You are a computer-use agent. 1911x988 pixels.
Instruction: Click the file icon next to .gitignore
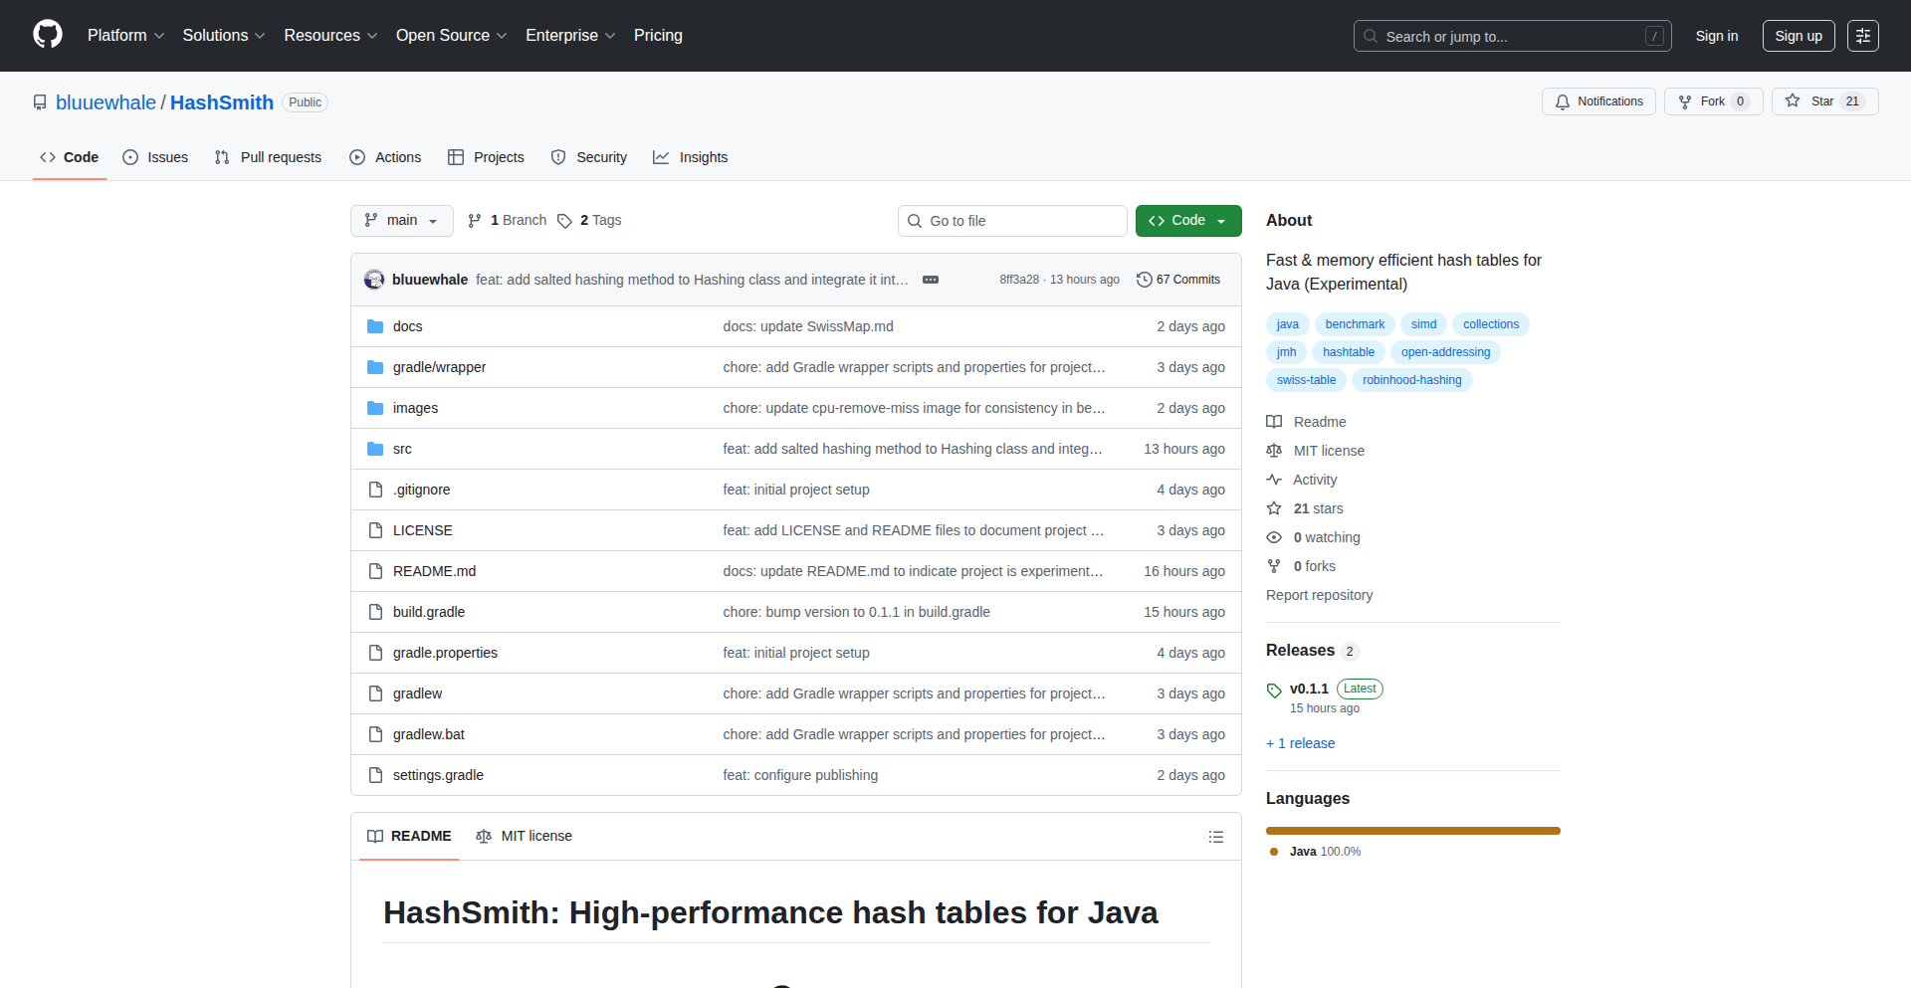point(375,490)
